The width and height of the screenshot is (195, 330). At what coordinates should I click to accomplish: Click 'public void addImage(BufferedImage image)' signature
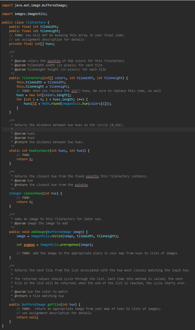pos(48,232)
